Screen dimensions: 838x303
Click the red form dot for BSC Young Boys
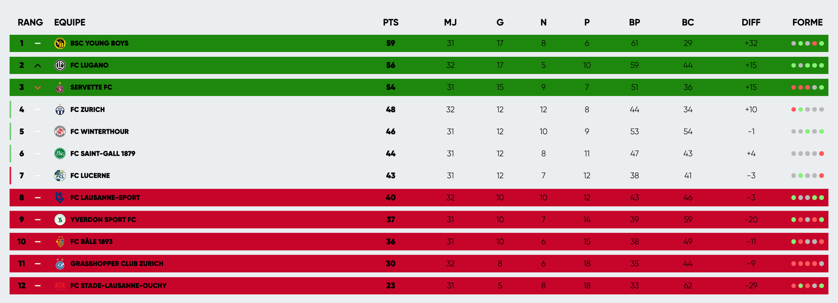[815, 43]
